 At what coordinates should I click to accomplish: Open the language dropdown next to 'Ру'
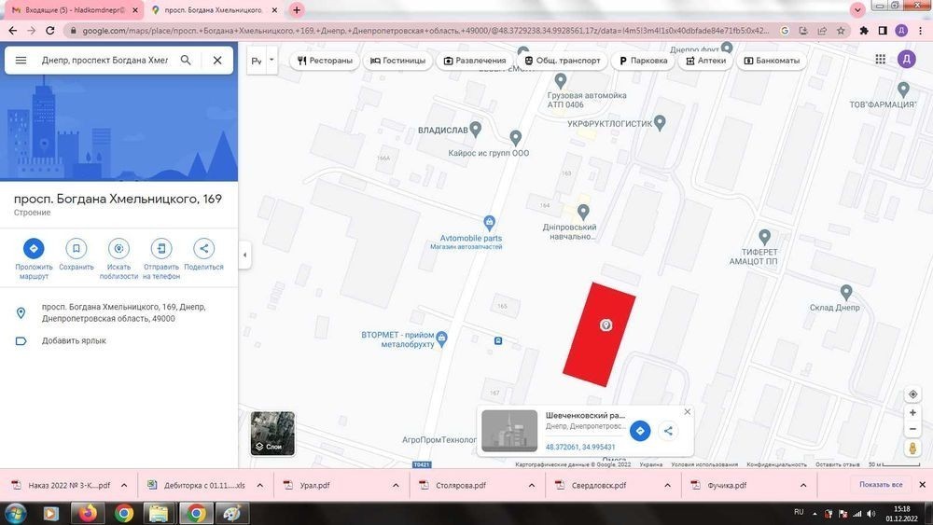click(272, 60)
